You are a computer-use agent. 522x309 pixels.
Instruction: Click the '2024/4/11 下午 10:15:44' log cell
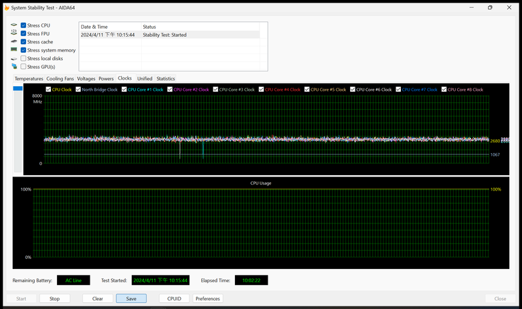(x=108, y=35)
